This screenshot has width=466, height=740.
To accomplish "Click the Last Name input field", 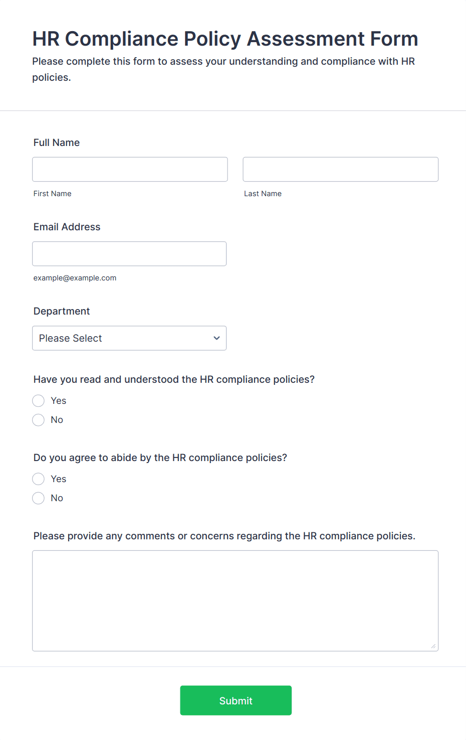I will click(x=340, y=169).
